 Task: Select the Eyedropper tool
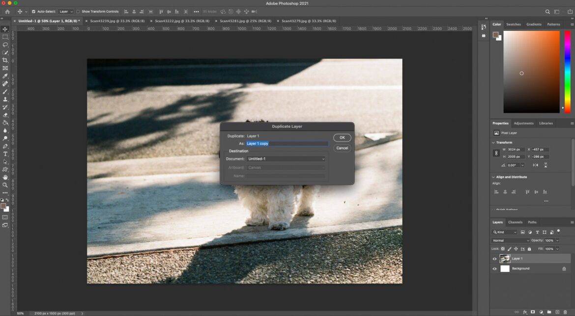(x=5, y=76)
